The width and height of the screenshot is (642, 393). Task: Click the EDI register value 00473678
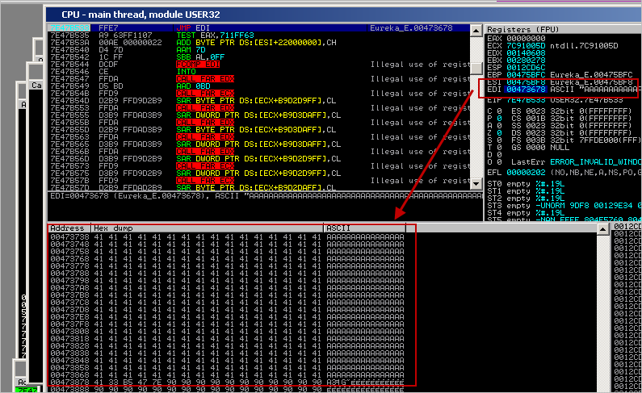pyautogui.click(x=524, y=88)
